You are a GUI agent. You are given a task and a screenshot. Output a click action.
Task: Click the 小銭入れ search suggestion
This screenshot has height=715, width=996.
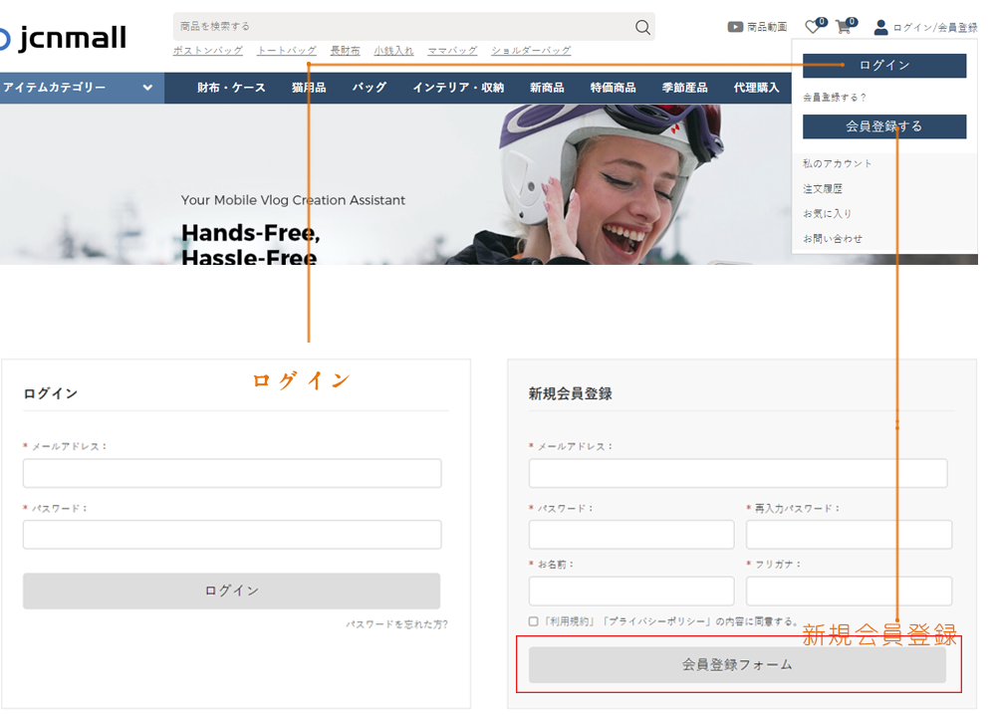(393, 50)
